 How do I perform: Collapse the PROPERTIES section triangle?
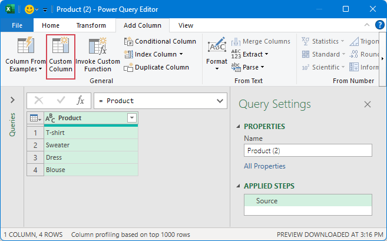click(x=238, y=127)
